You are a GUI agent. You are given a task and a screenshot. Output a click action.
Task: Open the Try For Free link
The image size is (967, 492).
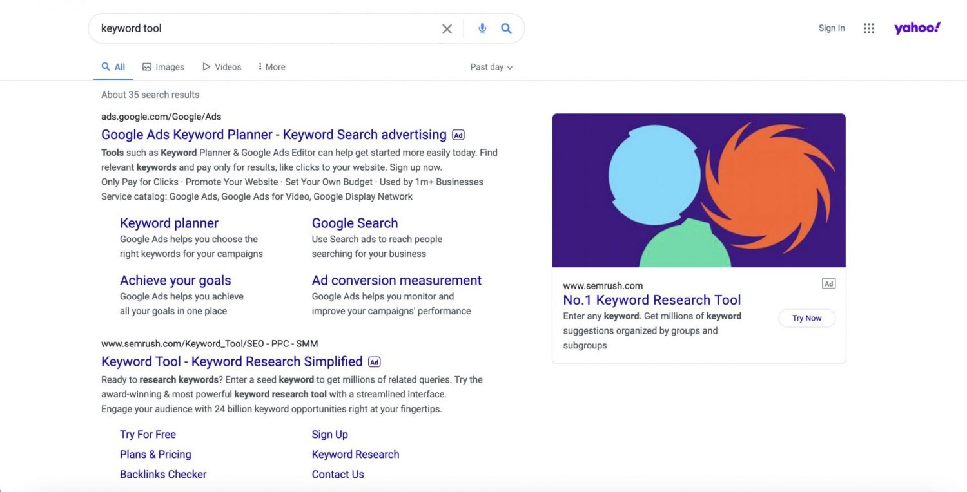[x=148, y=435]
